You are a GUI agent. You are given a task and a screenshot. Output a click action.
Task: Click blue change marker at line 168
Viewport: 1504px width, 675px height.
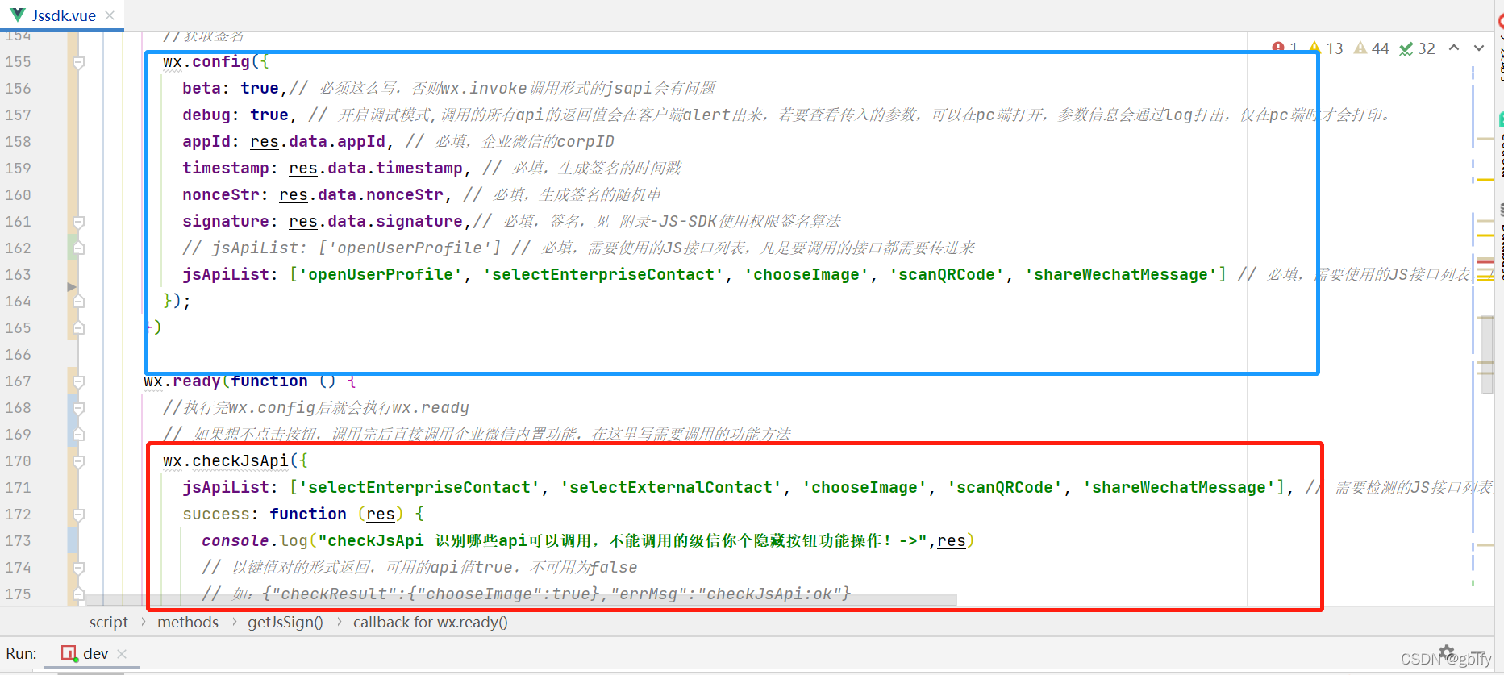[x=71, y=408]
